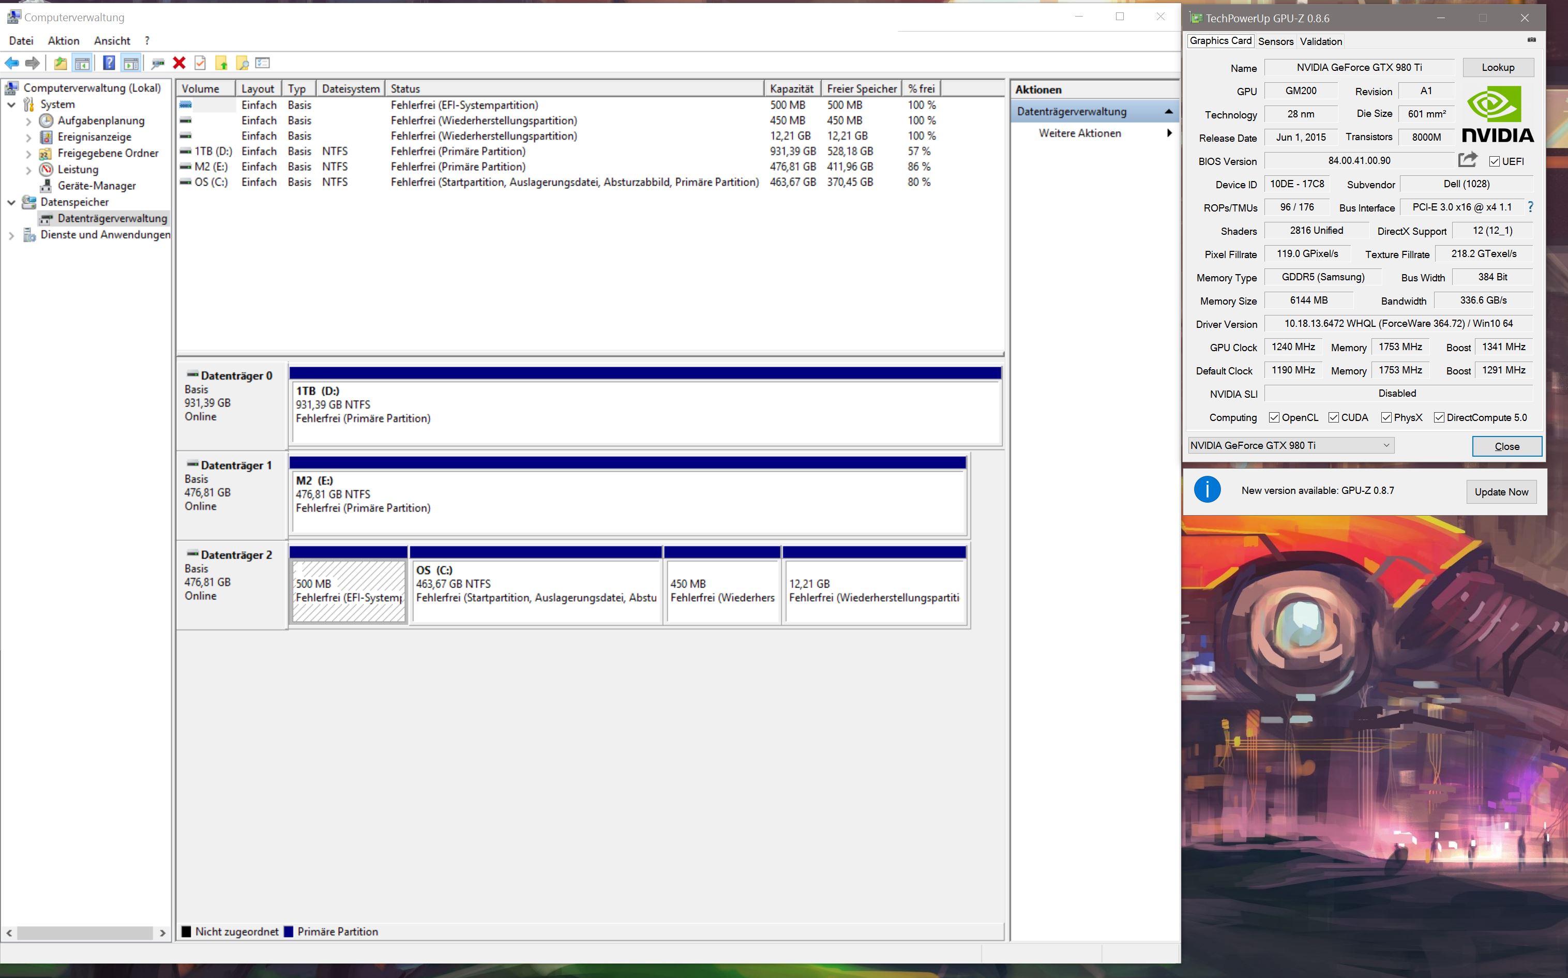
Task: Switch to the Sensors tab
Action: 1275,41
